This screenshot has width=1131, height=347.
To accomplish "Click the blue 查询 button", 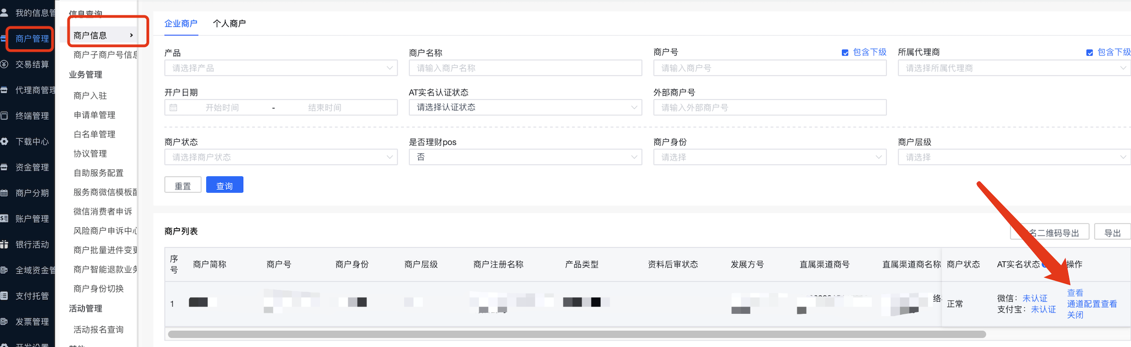I will pos(225,185).
